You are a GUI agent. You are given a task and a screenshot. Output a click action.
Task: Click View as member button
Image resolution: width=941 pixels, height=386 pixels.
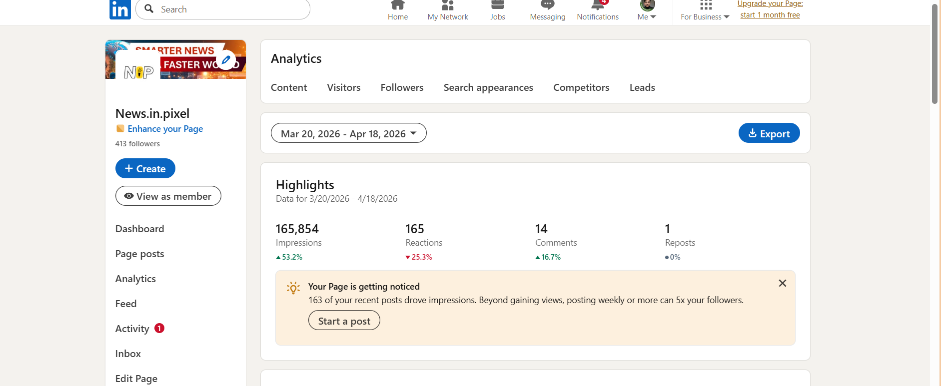tap(168, 196)
